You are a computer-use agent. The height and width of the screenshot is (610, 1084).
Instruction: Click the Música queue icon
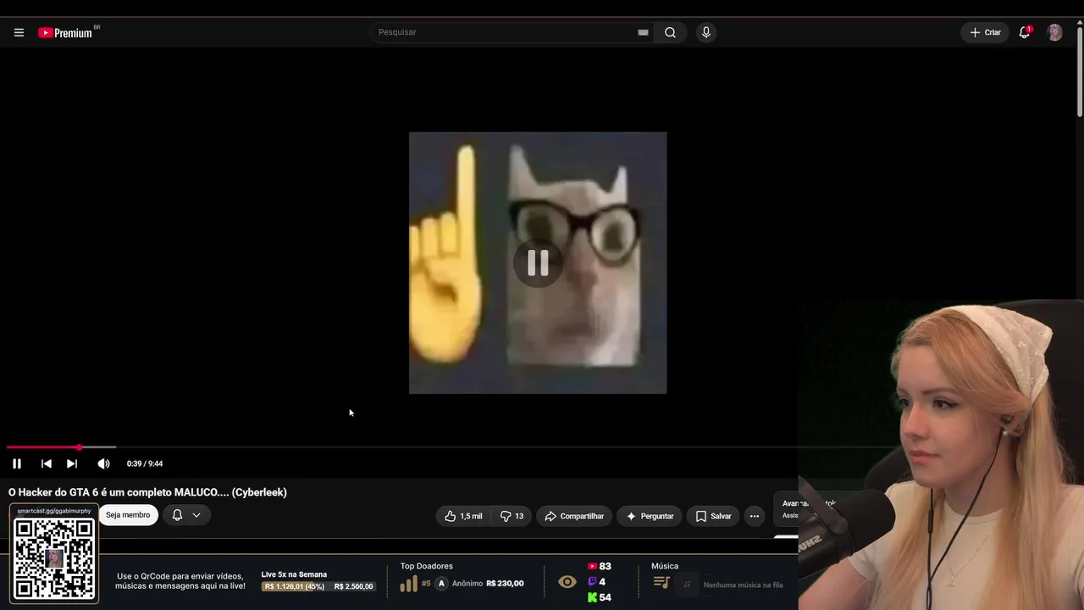pos(661,583)
